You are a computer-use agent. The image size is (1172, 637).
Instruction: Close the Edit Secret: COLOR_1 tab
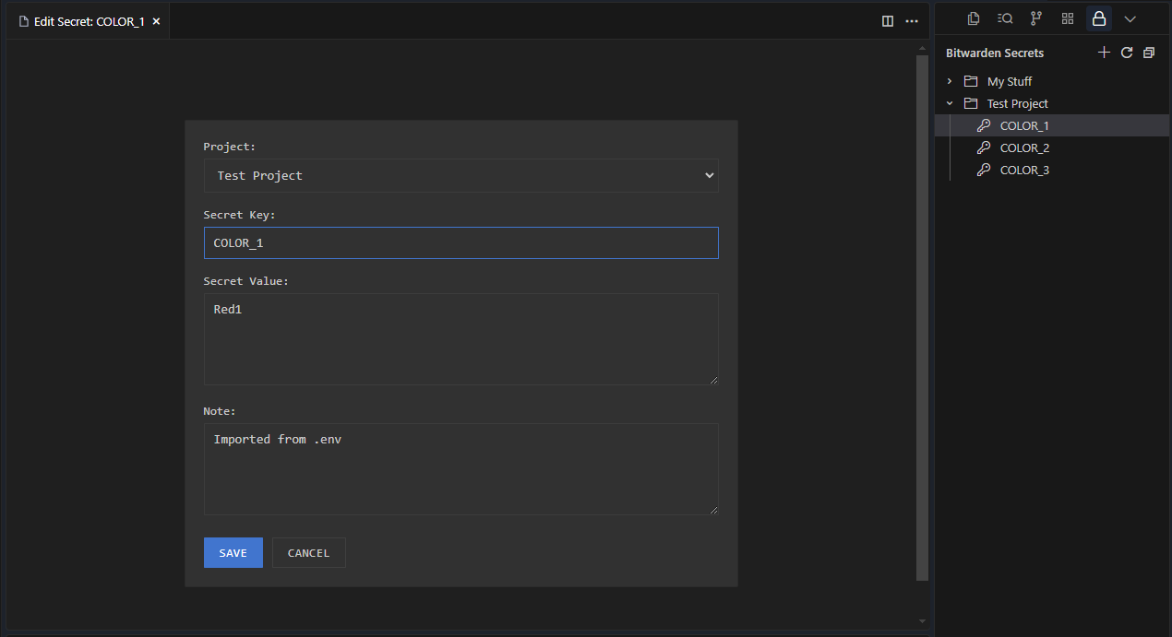click(x=156, y=21)
